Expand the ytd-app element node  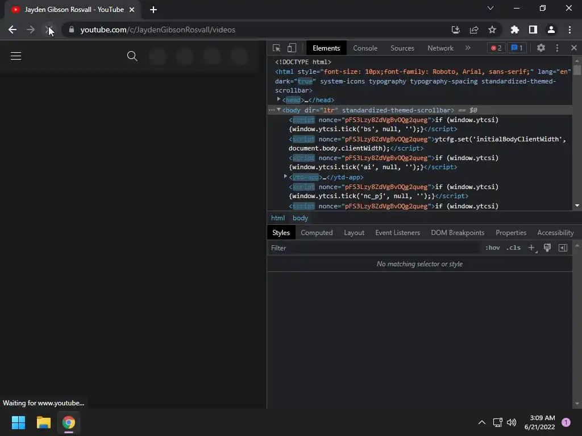coord(285,177)
